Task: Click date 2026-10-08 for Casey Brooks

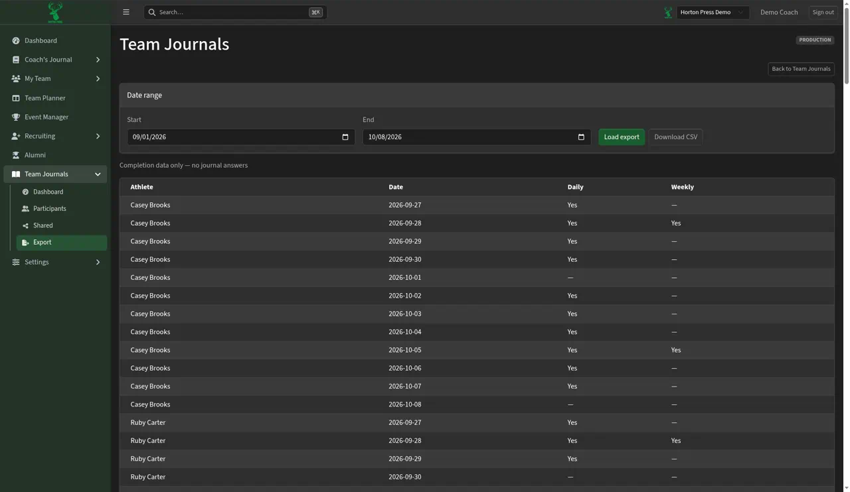Action: coord(404,404)
